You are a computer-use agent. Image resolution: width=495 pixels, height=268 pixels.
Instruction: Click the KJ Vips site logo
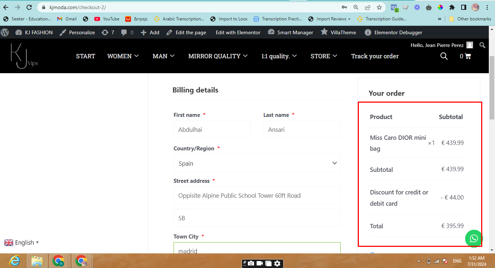(24, 56)
